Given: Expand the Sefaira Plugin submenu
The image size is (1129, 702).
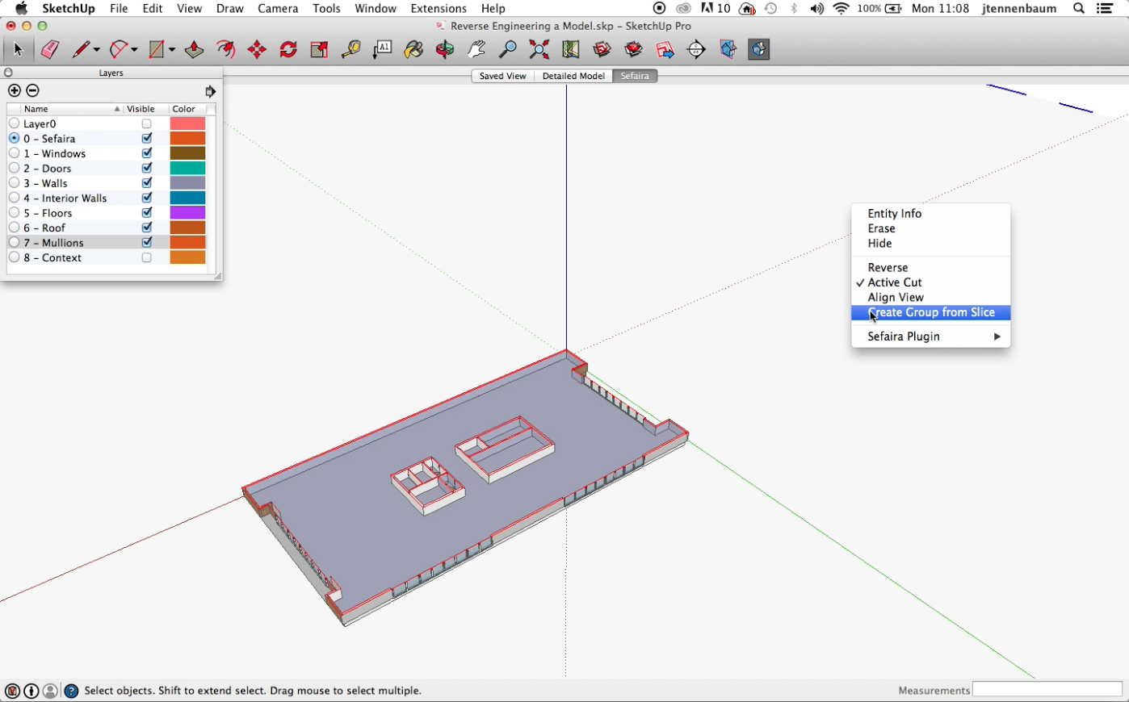Looking at the screenshot, I should coord(930,336).
